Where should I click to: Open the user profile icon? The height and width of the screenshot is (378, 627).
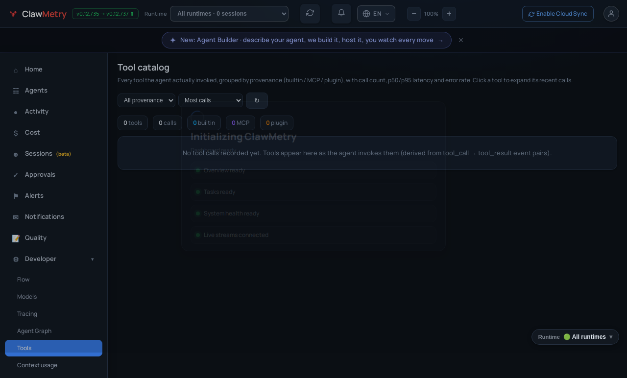point(611,14)
